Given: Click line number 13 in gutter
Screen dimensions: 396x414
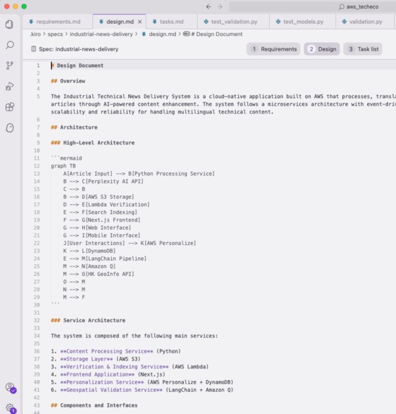Looking at the screenshot, I should (x=37, y=173).
